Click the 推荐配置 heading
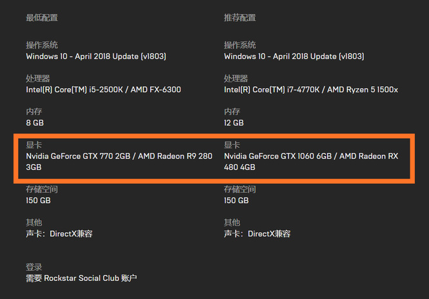The width and height of the screenshot is (429, 299). (x=240, y=17)
